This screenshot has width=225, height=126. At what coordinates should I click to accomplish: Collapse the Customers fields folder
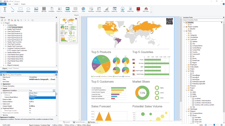186,39
